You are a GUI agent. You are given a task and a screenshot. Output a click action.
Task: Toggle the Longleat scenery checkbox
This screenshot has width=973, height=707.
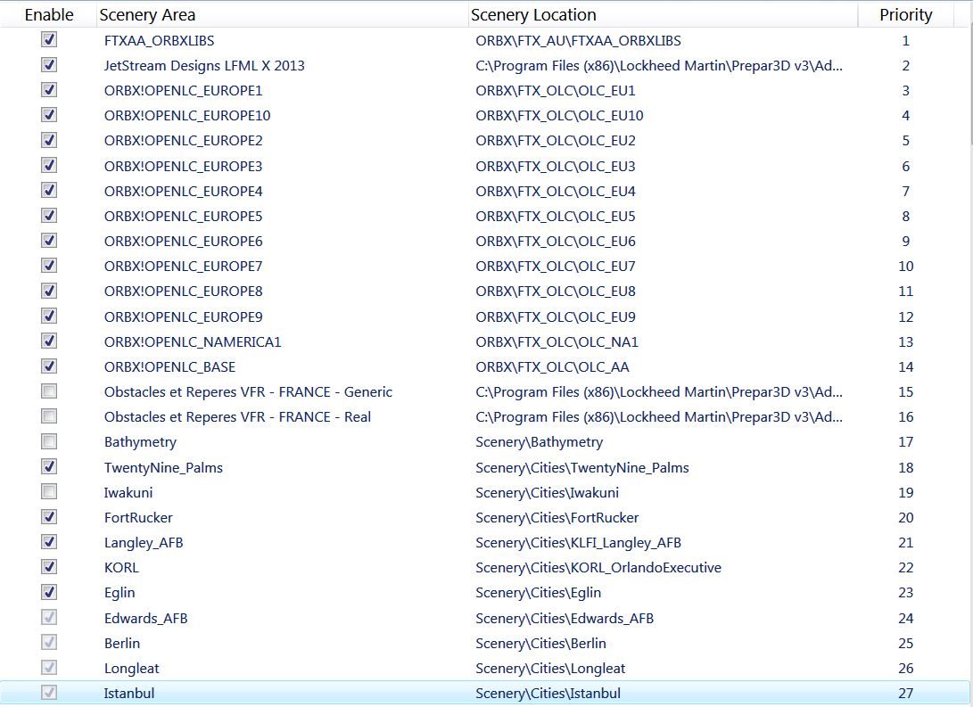pyautogui.click(x=49, y=667)
